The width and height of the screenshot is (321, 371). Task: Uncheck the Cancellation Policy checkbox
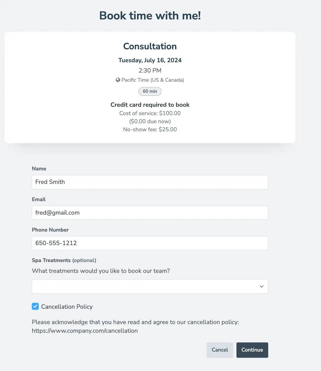pos(35,306)
